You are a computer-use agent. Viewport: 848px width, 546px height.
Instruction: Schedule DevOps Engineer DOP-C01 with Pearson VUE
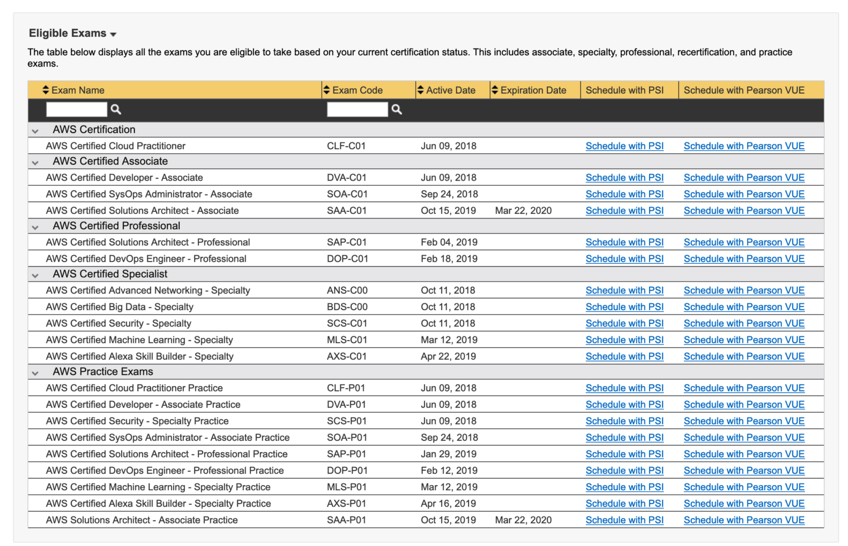pos(744,259)
